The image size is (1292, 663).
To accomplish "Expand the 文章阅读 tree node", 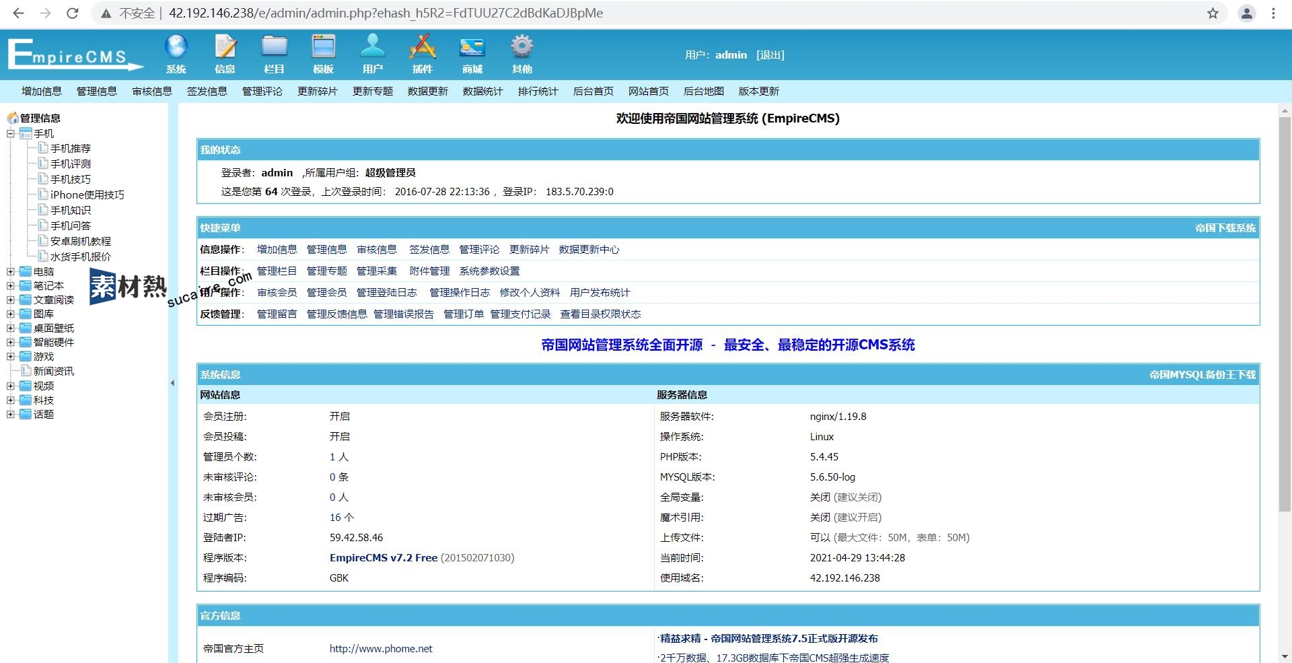I will [x=10, y=300].
